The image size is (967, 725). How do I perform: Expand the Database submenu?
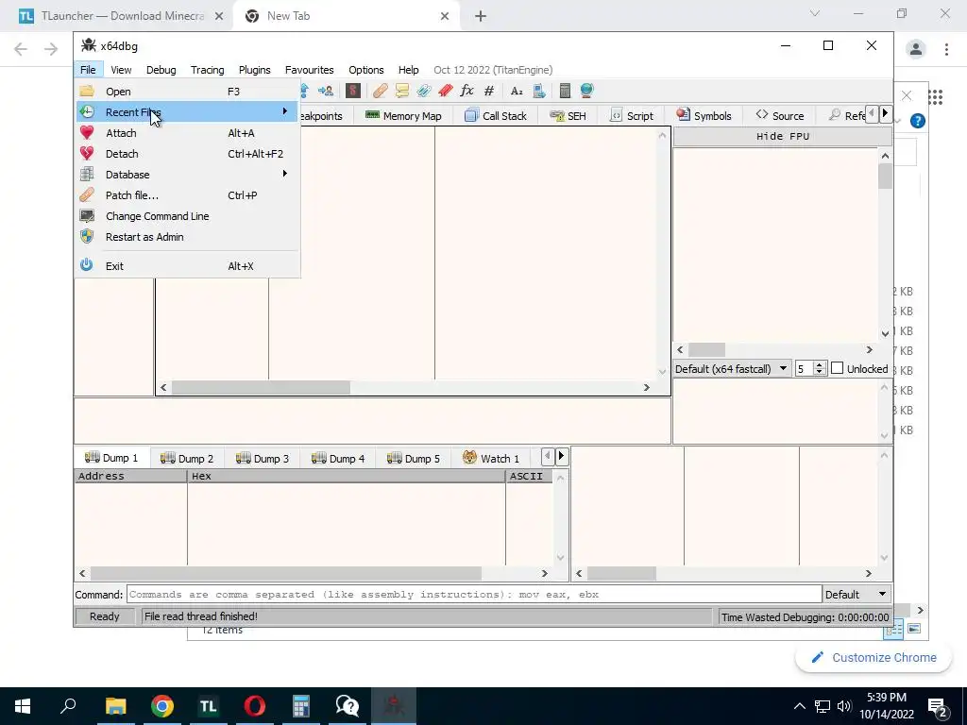point(187,175)
